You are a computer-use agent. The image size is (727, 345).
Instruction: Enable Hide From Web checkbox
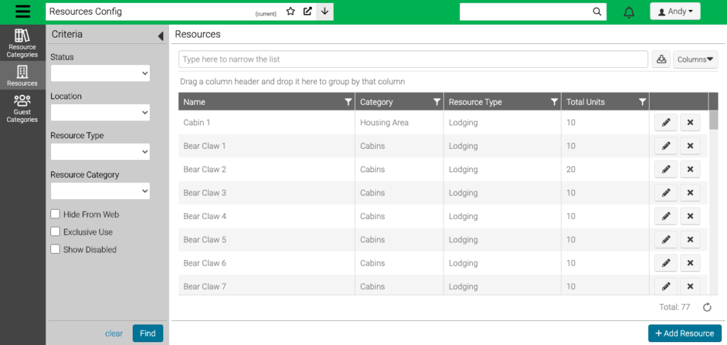(x=55, y=214)
